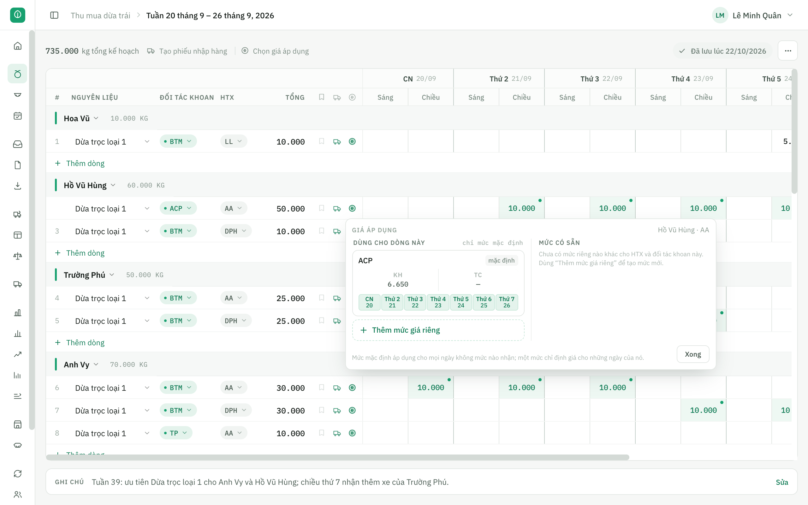This screenshot has height=505, width=808.
Task: Toggle bookmark on row 7
Action: coord(322,411)
